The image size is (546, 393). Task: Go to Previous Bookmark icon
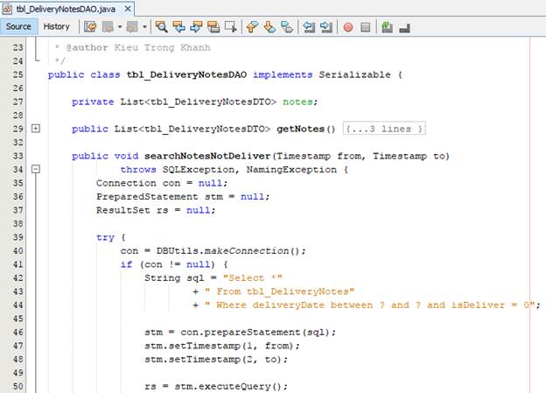point(252,27)
